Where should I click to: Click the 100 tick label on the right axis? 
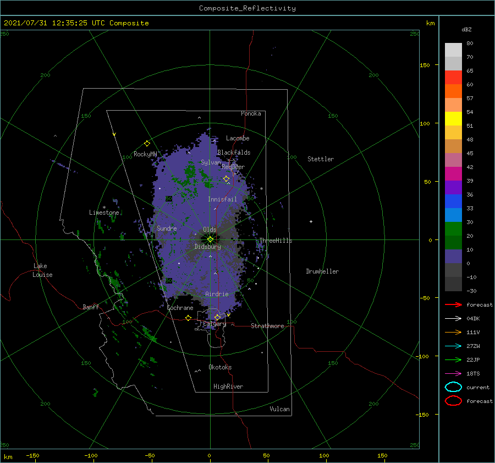425,123
